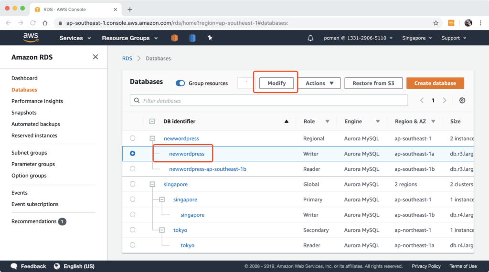
Task: Open the tokyo Reader instance link
Action: (x=187, y=245)
